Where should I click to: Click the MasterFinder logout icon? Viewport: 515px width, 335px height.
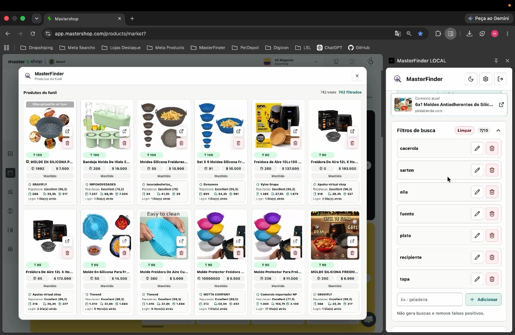pyautogui.click(x=500, y=79)
